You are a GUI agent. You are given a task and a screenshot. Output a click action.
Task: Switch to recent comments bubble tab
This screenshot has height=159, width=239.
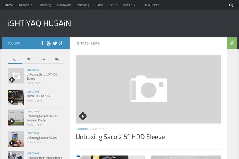(x=43, y=59)
